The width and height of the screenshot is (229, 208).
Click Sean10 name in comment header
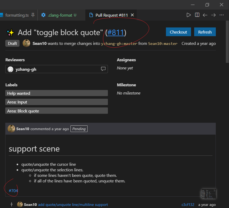tap(23, 129)
